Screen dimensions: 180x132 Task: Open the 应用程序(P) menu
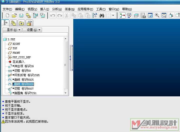coord(85,9)
